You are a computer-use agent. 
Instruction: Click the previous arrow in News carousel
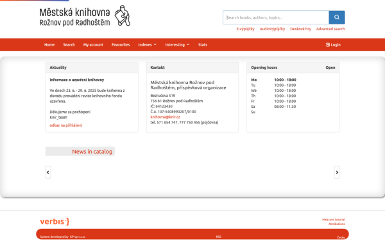pyautogui.click(x=48, y=172)
